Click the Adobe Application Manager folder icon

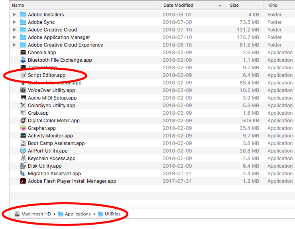[x=23, y=37]
